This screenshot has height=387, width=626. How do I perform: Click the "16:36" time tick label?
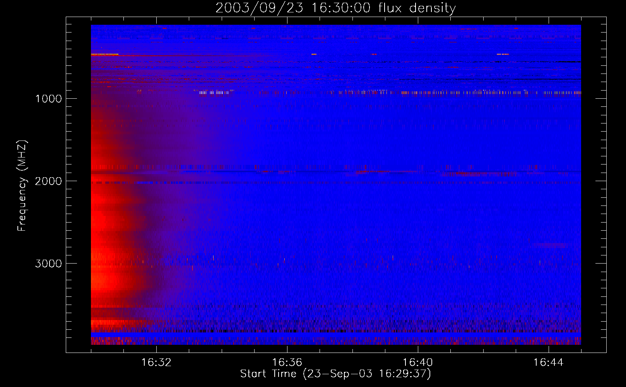tap(287, 363)
